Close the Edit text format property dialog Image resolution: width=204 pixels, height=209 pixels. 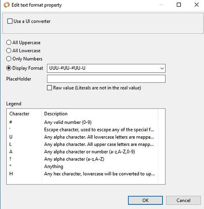tap(196, 5)
